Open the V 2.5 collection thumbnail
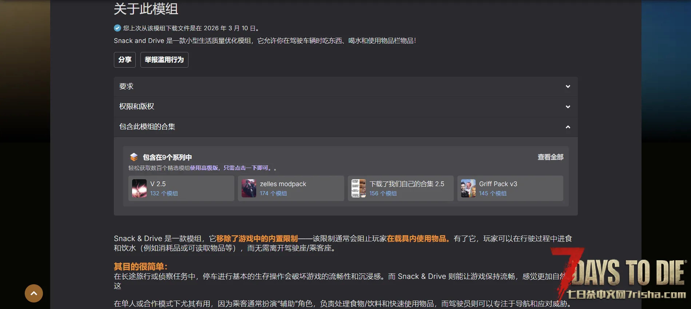This screenshot has width=691, height=309. click(139, 188)
